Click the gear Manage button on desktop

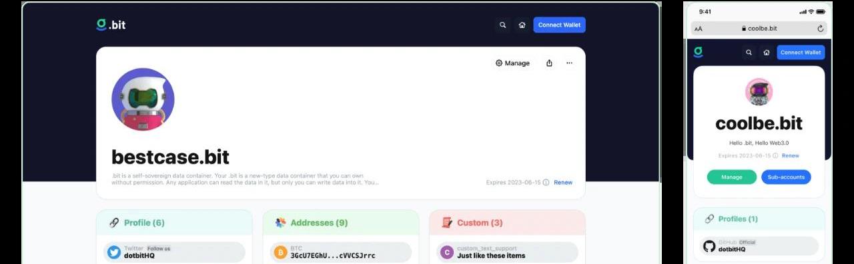512,63
